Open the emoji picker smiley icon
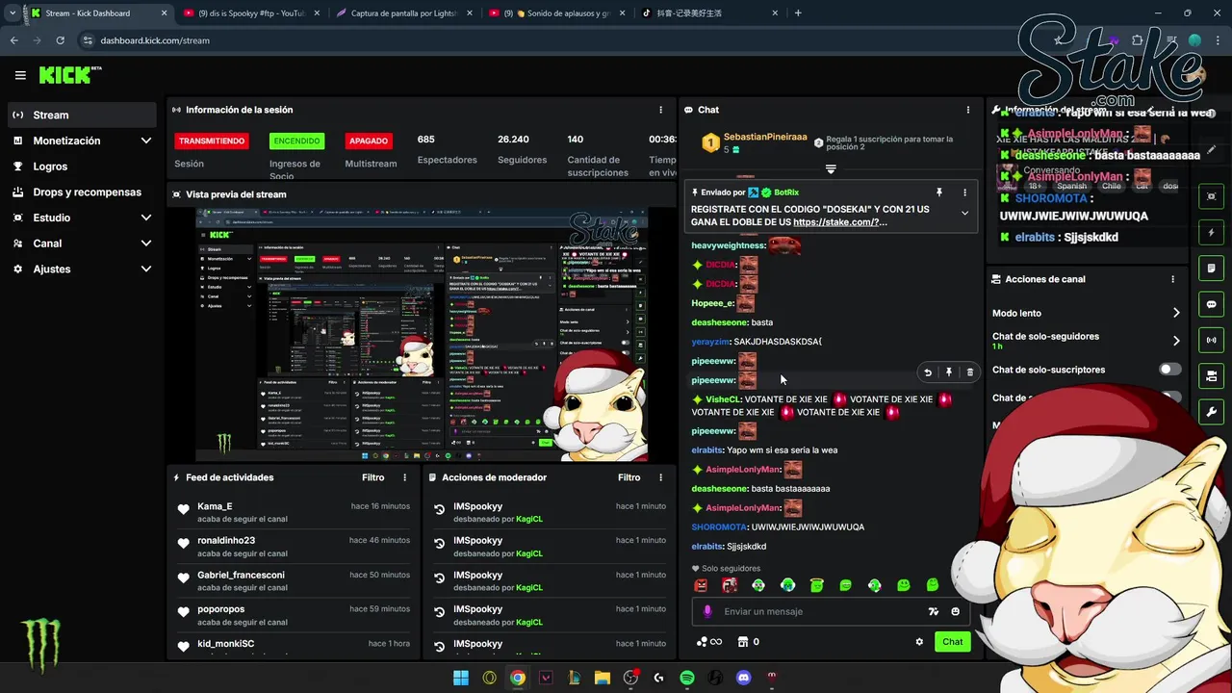Viewport: 1232px width, 693px height. point(955,611)
